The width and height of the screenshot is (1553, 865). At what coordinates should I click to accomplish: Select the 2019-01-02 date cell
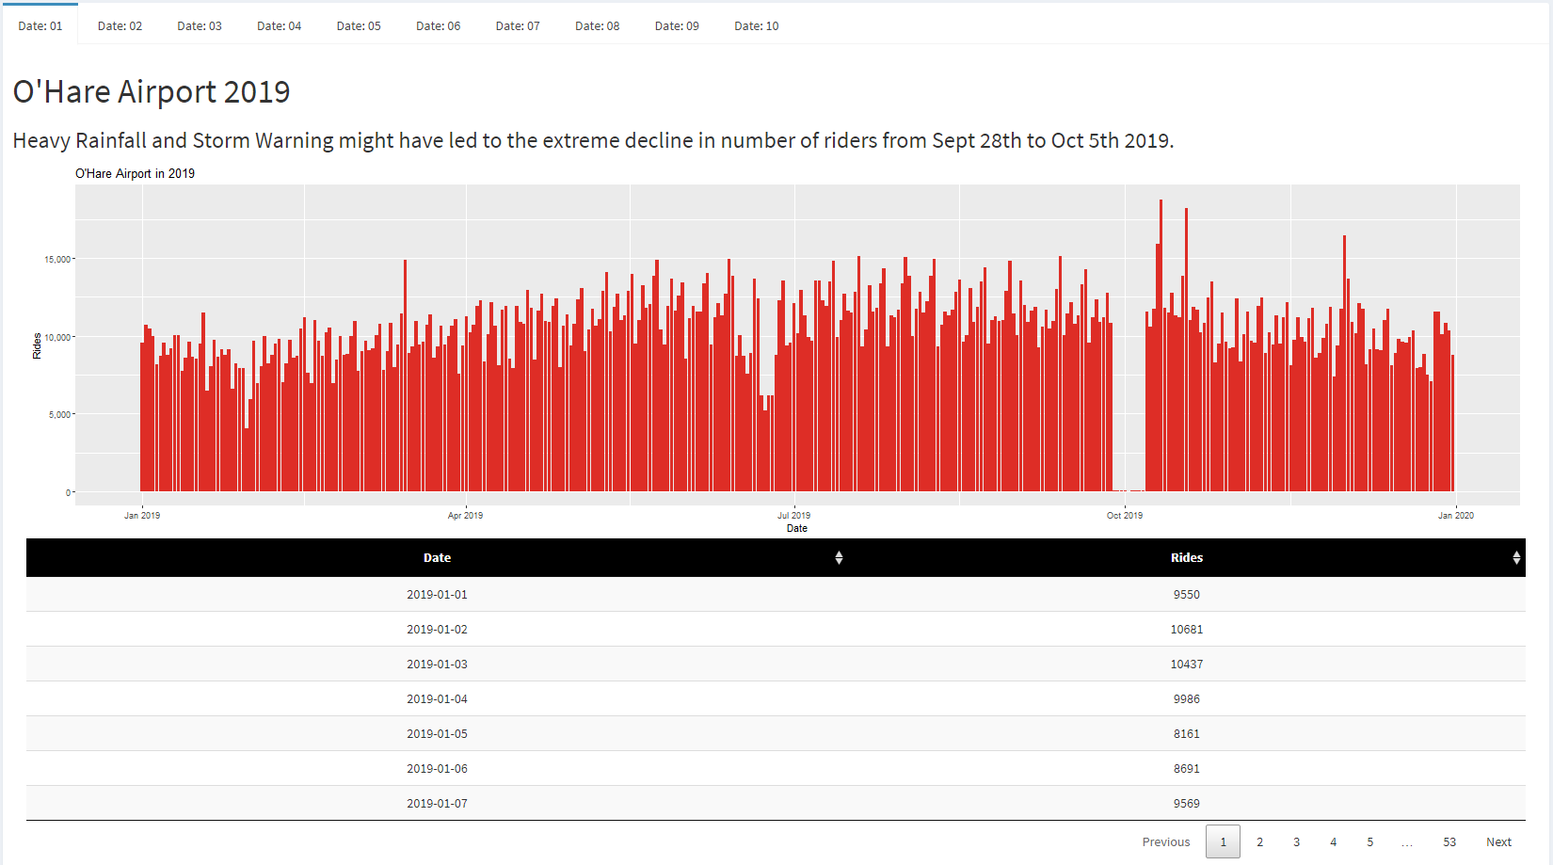tap(437, 630)
